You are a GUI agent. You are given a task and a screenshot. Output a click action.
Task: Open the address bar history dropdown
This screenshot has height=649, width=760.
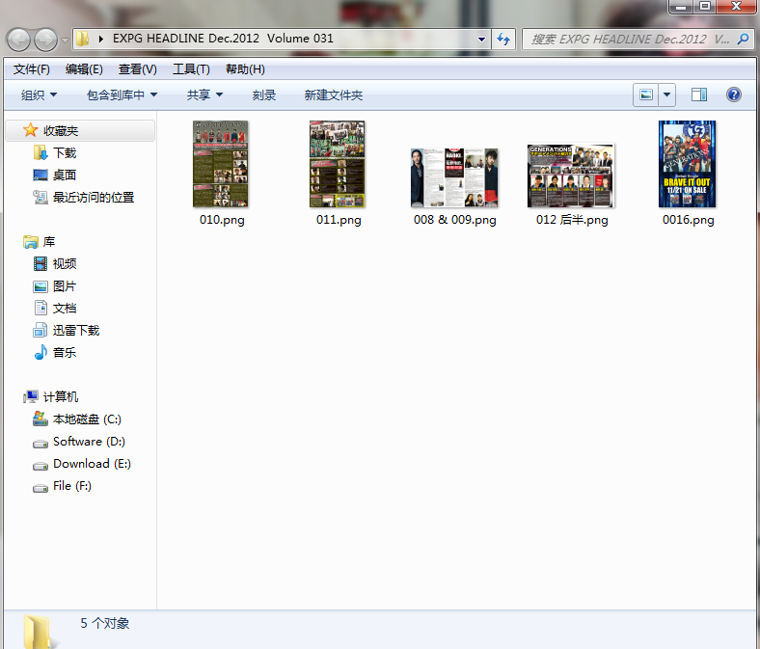point(481,40)
